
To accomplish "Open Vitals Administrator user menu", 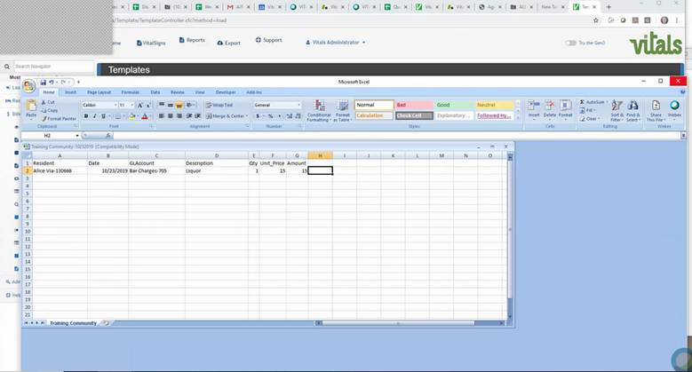I will point(336,43).
